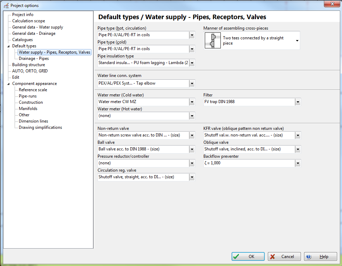
Task: Open the Building structure section
Action: 29,65
